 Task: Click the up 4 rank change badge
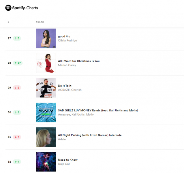pyautogui.click(x=17, y=162)
